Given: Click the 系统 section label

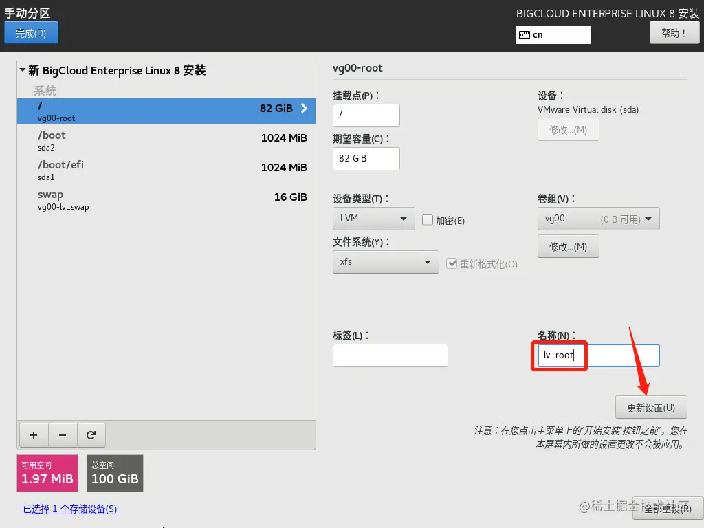Looking at the screenshot, I should click(x=45, y=91).
